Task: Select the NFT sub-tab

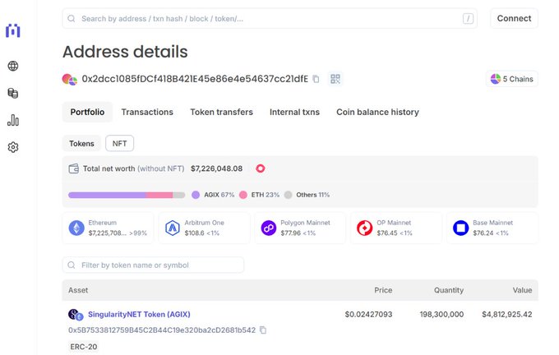Action: point(119,143)
